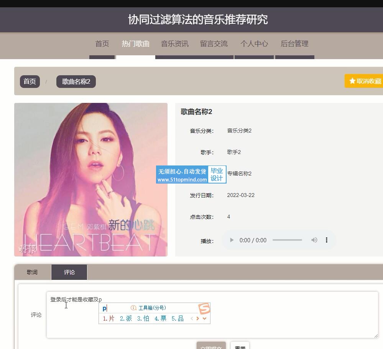Click the 点击次数 label

202,217
